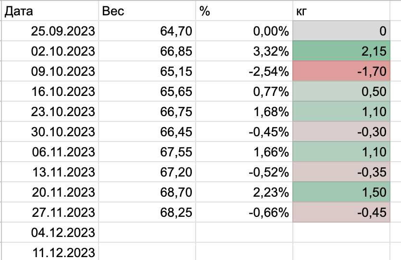This screenshot has width=401, height=260.
Task: Click the green cell showing 2,15
Action: (x=341, y=52)
